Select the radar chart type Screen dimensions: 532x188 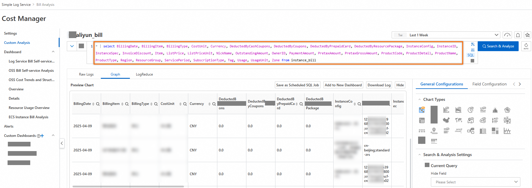pos(507,110)
